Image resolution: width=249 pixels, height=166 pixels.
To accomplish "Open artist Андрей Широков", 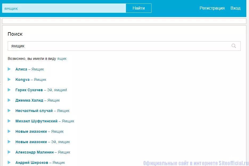I will coord(32,163).
